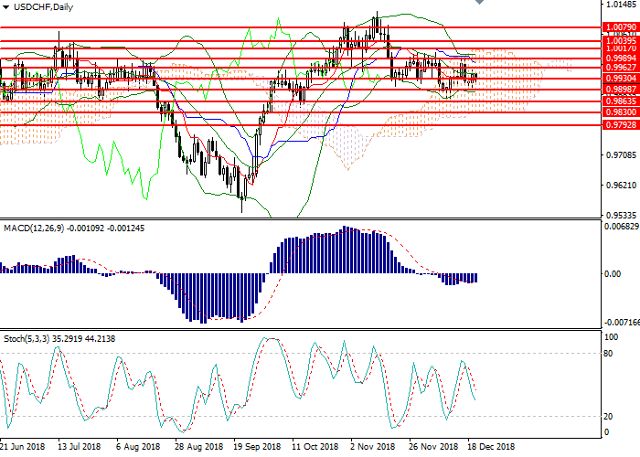Click the 1.00395 price level label
Screen dimensions: 640x457
click(x=617, y=40)
